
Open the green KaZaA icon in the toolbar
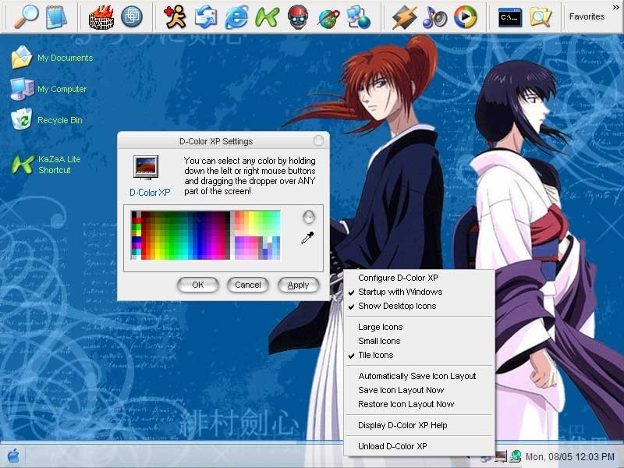267,17
